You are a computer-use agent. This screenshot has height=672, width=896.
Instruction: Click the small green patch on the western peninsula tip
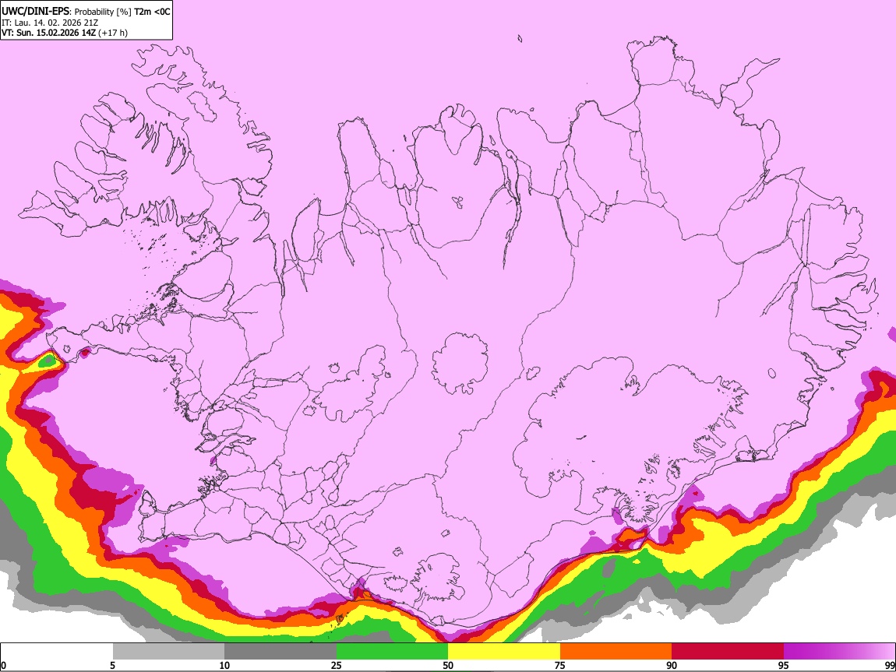pyautogui.click(x=49, y=361)
